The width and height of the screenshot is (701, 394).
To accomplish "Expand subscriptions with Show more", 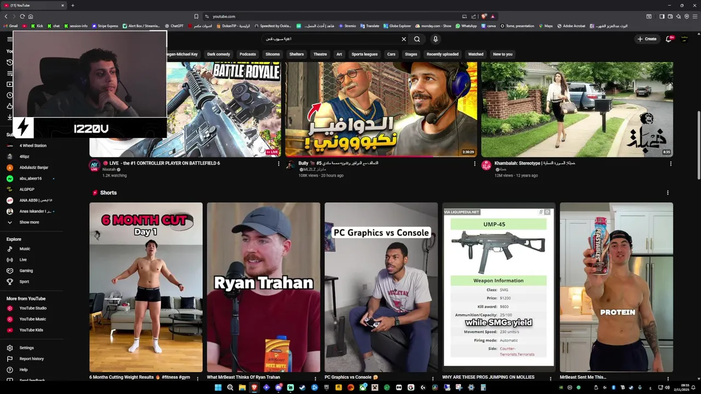I will point(29,222).
